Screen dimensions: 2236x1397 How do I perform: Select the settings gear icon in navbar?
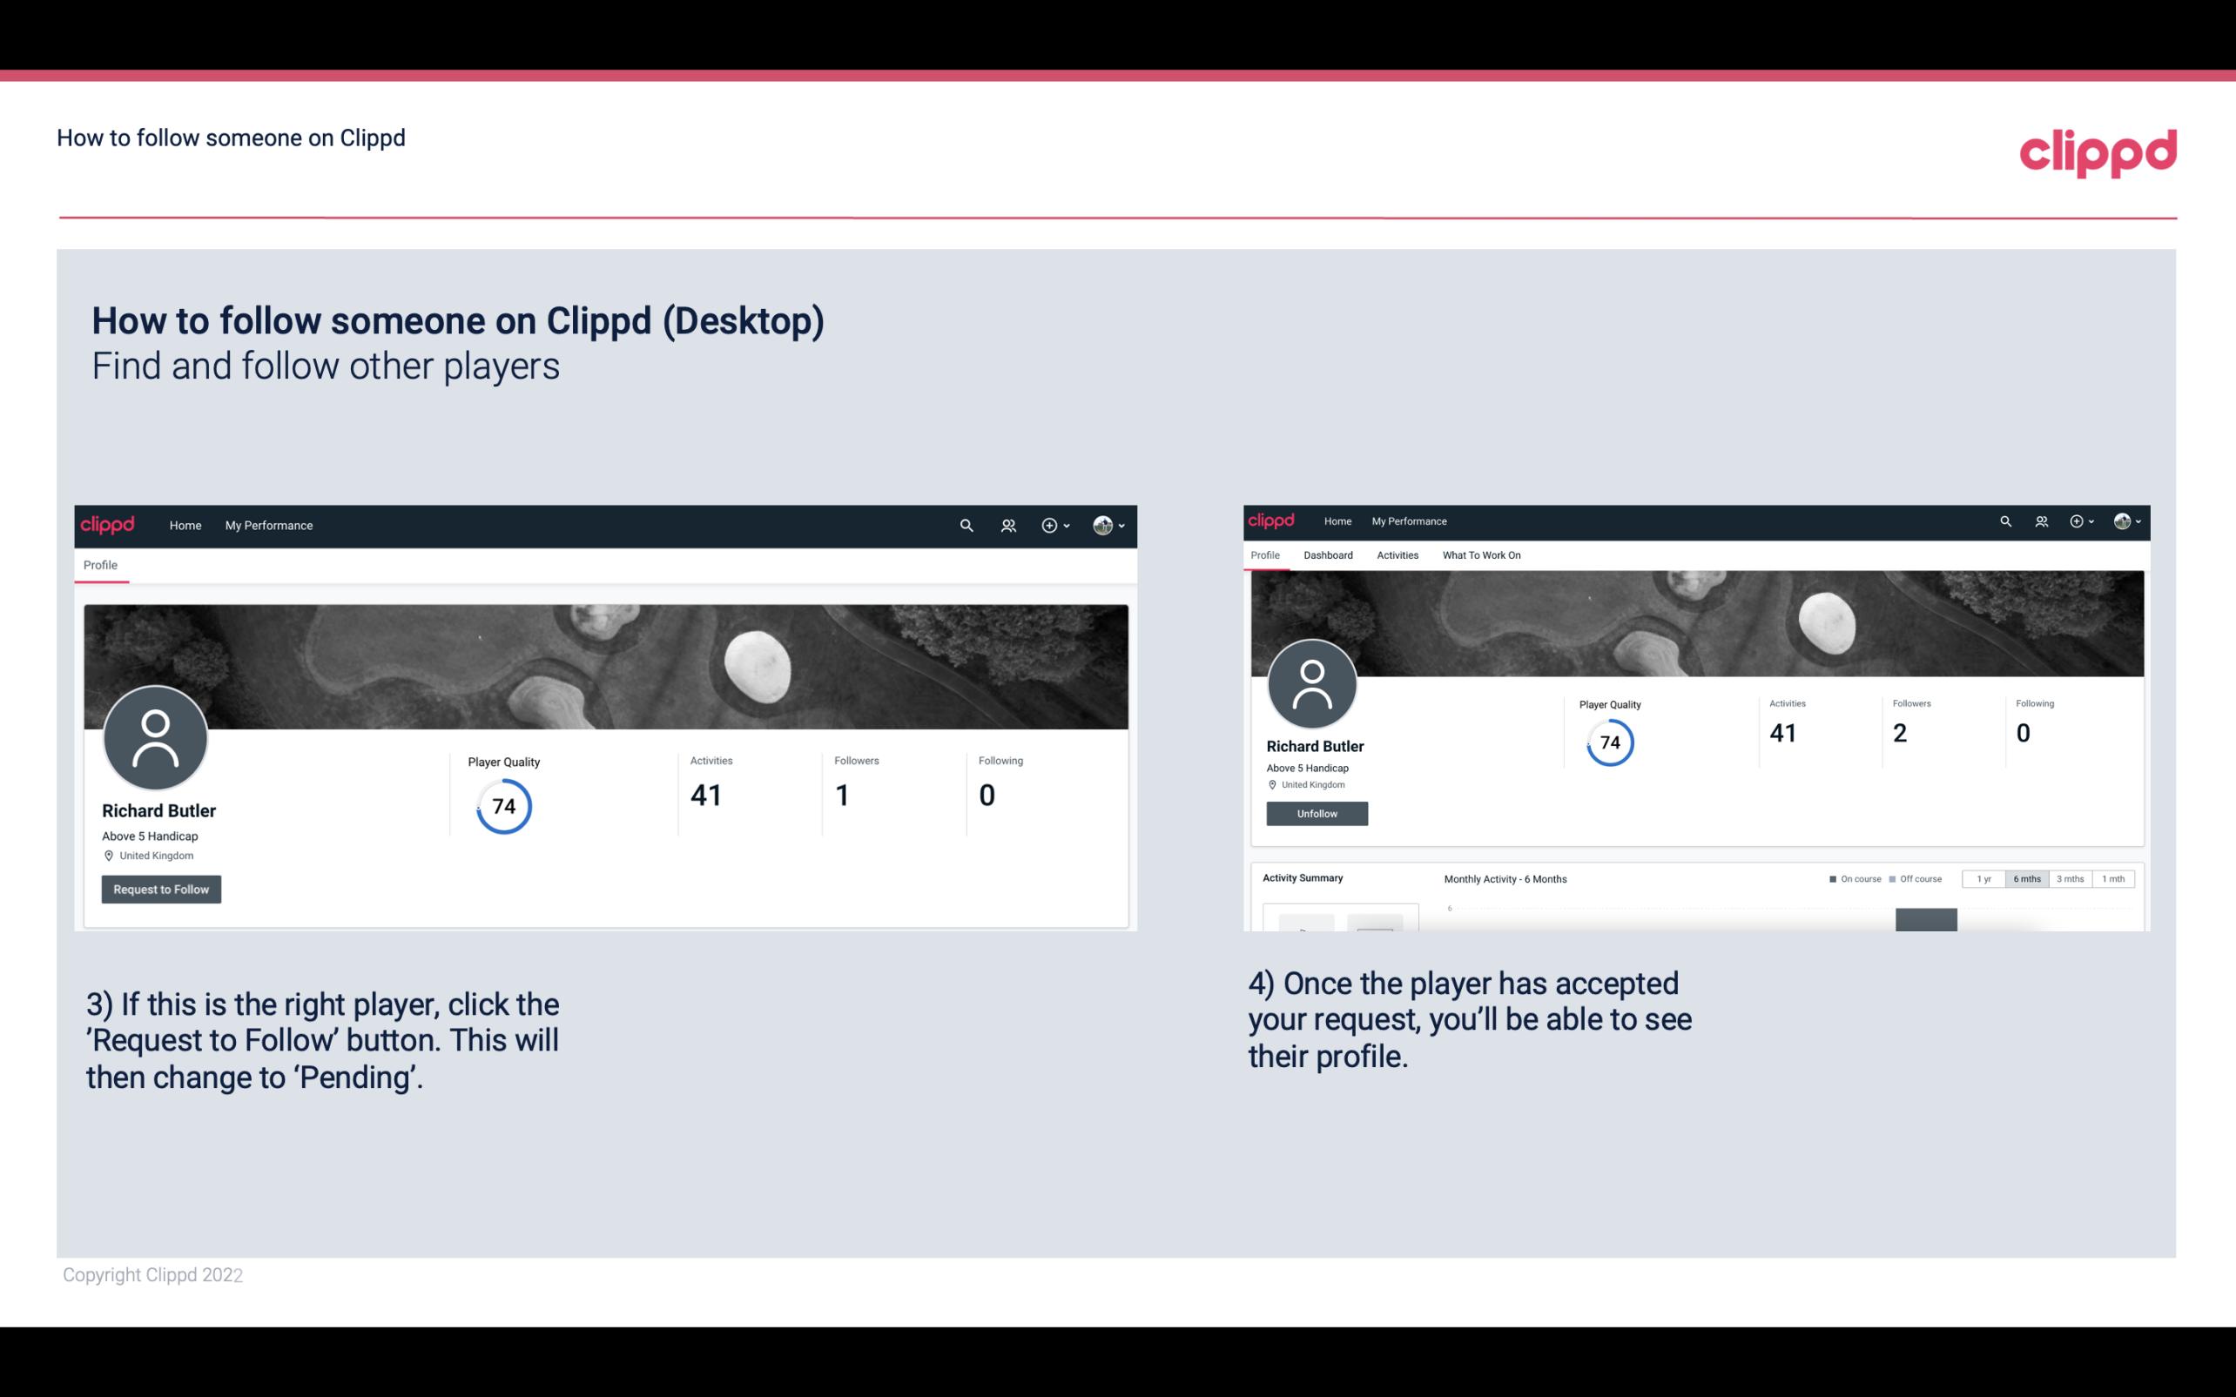[x=1049, y=525]
